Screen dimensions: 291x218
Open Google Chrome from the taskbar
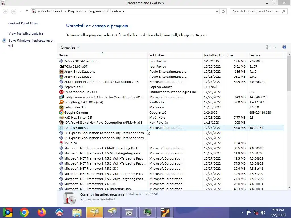[x=24, y=212]
